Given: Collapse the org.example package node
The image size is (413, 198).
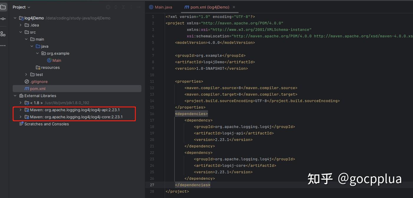Looking at the screenshot, I should point(37,53).
